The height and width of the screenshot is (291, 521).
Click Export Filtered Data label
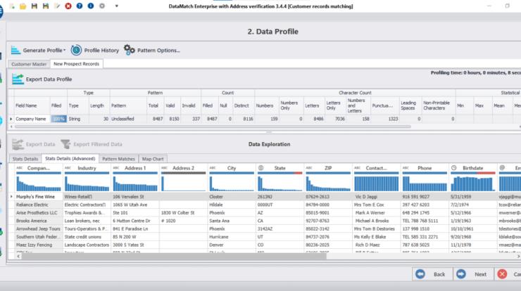[x=98, y=144]
